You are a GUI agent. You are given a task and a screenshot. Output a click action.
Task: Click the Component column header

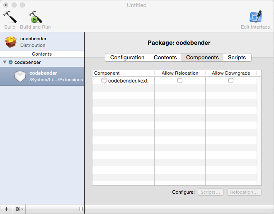[124, 73]
